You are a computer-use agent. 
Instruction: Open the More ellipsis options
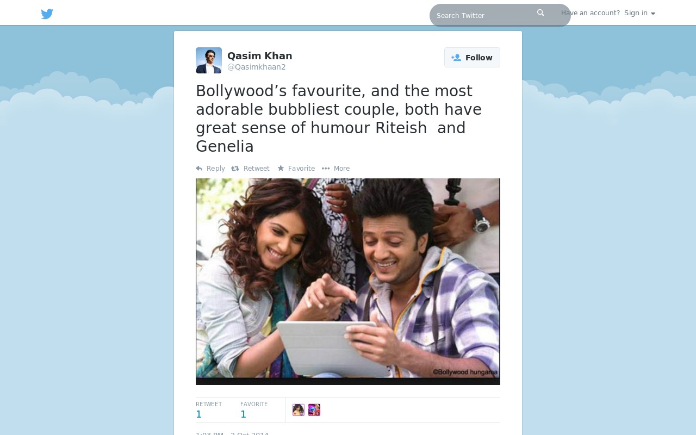[335, 169]
